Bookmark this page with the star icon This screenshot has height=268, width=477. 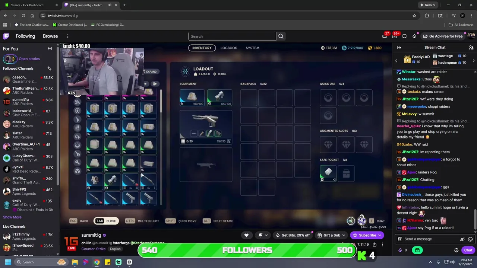(414, 16)
